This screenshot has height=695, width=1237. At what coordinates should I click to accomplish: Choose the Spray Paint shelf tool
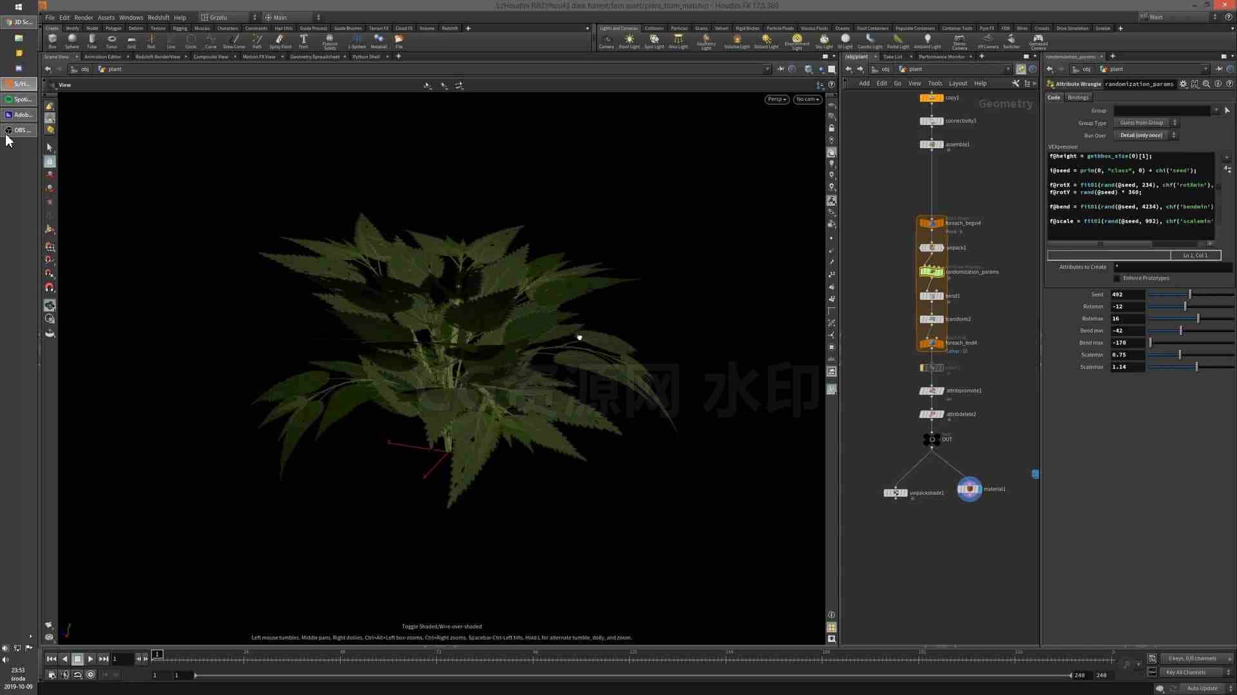pyautogui.click(x=280, y=41)
